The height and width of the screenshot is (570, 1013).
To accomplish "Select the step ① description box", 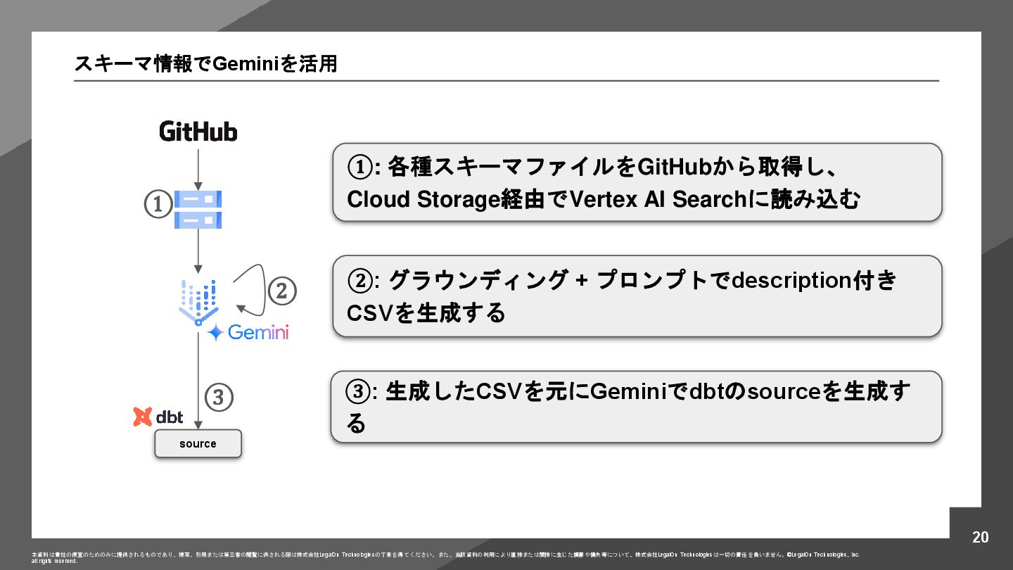I will [x=637, y=183].
